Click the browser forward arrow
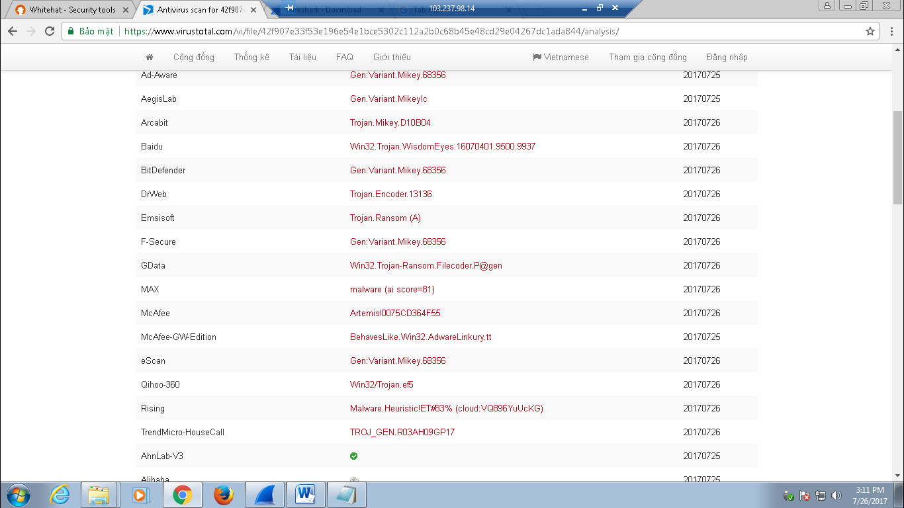904x508 pixels. 31,31
